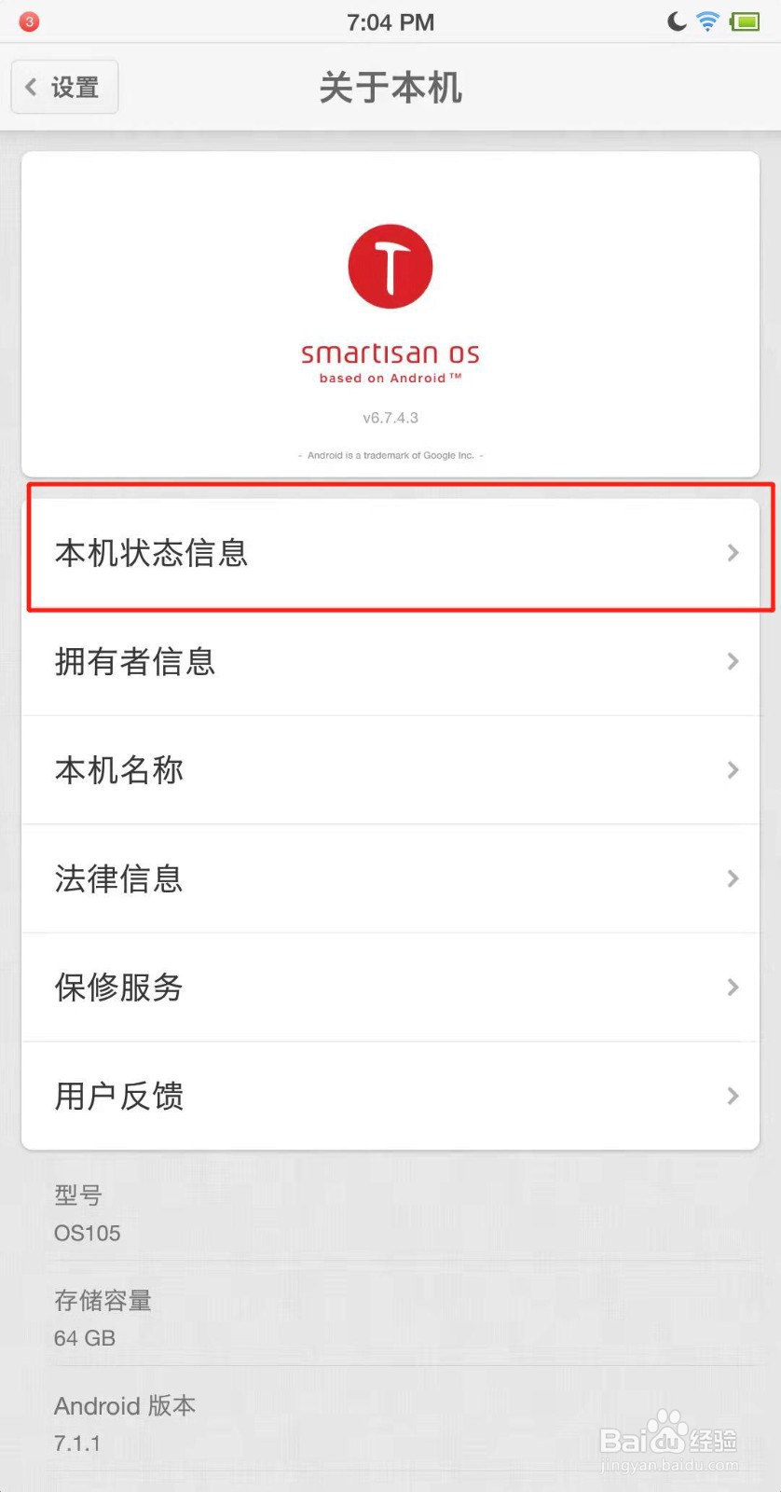Tap the notification badge showing 3

(x=29, y=21)
